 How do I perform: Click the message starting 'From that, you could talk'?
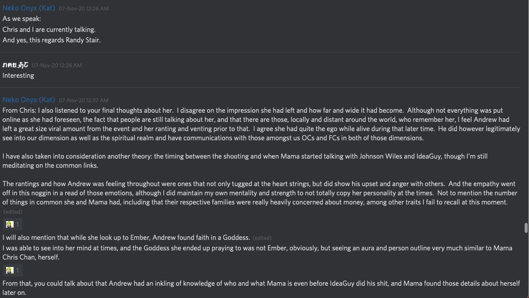pyautogui.click(x=261, y=288)
